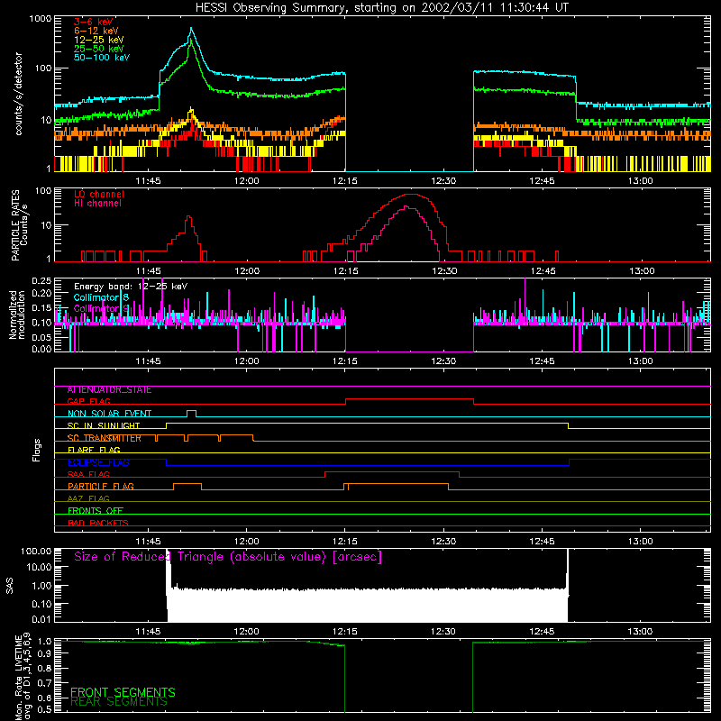Click '12:30' time tick under particle rates plot
Screen dimensions: 721x721
coord(444,271)
